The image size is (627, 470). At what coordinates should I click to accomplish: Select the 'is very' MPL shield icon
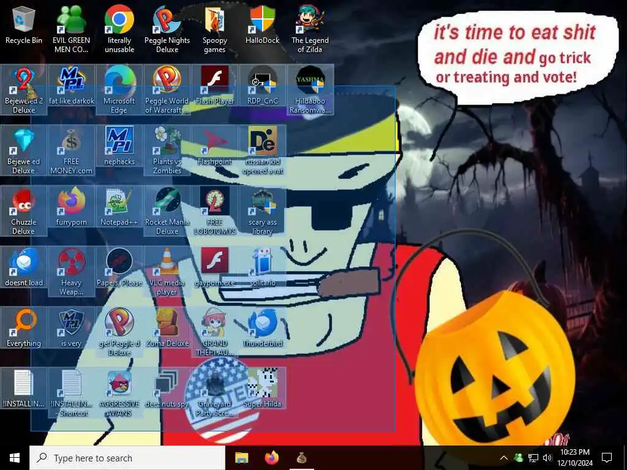click(71, 329)
